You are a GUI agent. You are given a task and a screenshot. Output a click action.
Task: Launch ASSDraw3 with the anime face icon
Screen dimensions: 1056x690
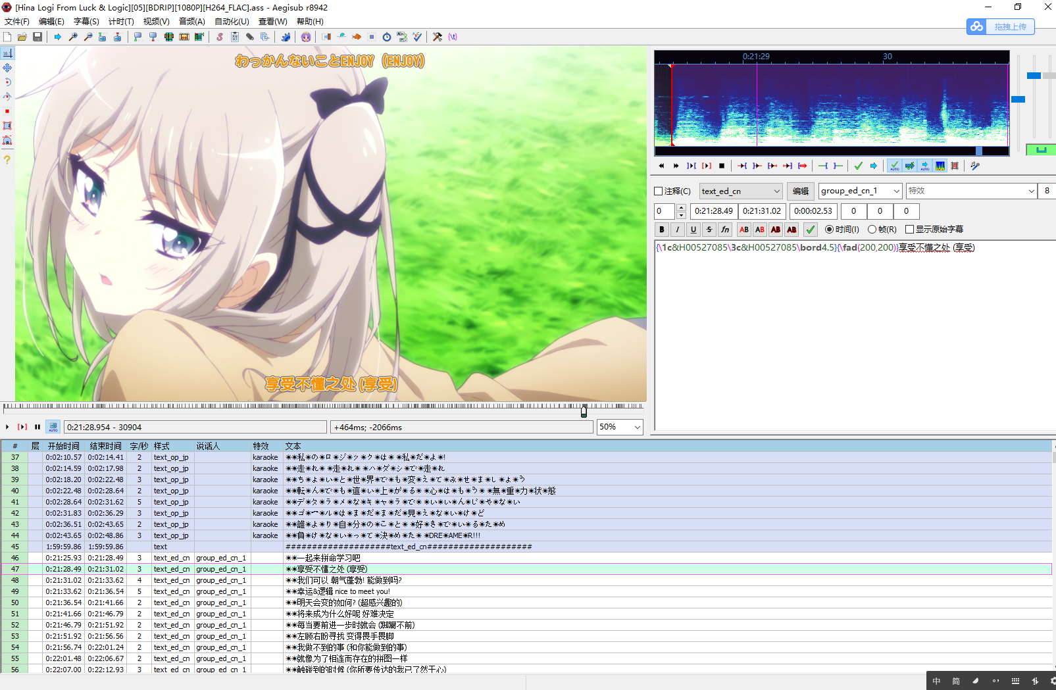coord(306,37)
